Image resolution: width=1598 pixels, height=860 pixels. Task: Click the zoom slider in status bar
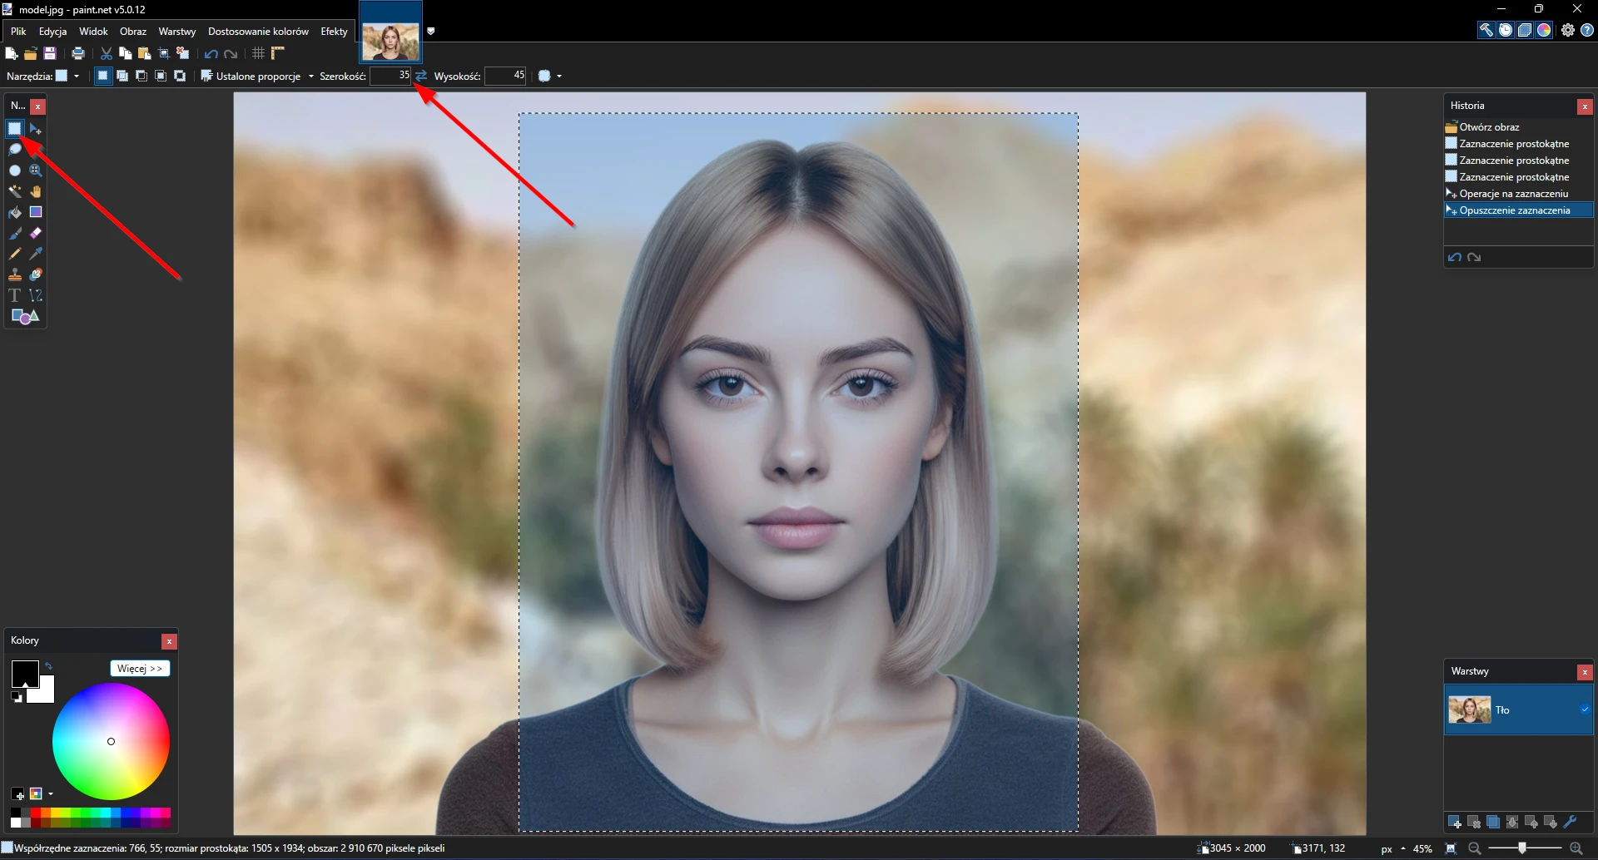coord(1524,848)
